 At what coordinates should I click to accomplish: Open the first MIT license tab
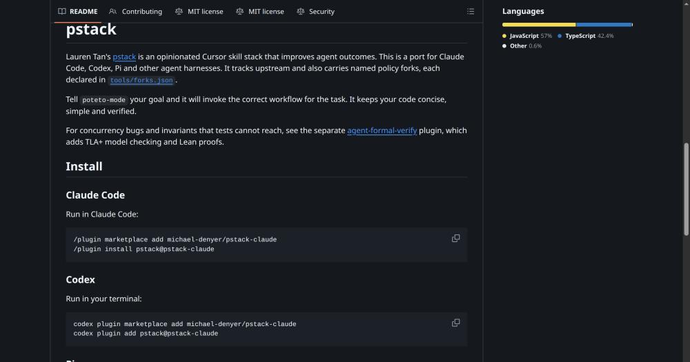coord(199,12)
